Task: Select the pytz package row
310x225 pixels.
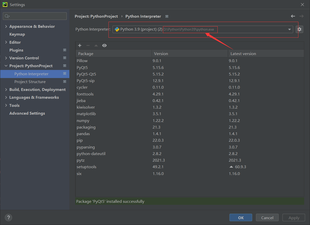Action: pos(190,160)
